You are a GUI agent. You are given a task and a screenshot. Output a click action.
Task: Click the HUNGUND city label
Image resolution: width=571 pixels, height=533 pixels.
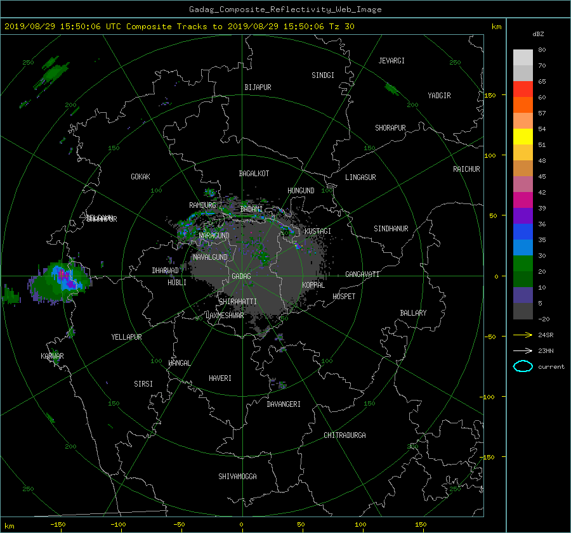tap(301, 190)
